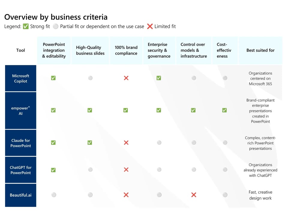The width and height of the screenshot is (300, 212).
Task: Click the grey Partial fit legend circle
Action: coord(55,26)
